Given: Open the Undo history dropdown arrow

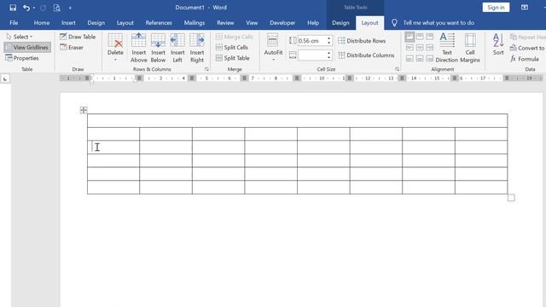Looking at the screenshot, I should tap(34, 8).
